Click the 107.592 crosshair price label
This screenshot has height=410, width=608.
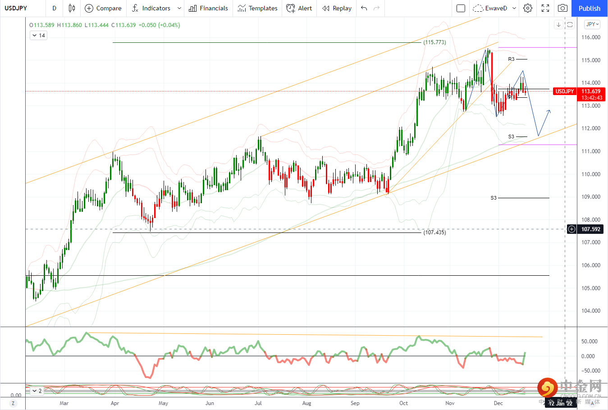(590, 229)
